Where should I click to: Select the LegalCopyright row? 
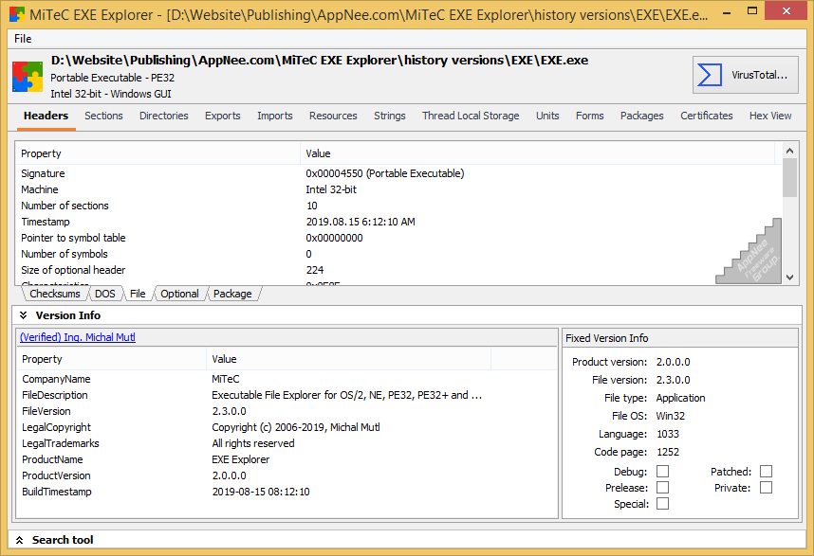287,427
